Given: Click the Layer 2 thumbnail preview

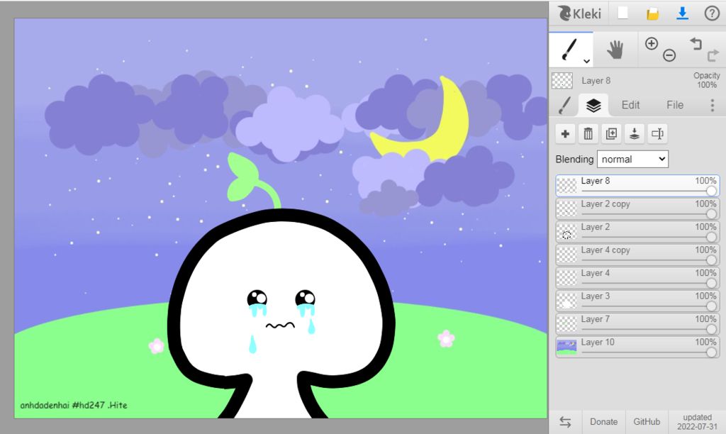Looking at the screenshot, I should 566,232.
